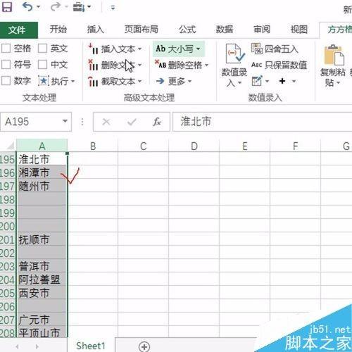Screen dimensions: 352x352
Task: Open 数值录入 document checkmark icon
Action: (x=234, y=54)
